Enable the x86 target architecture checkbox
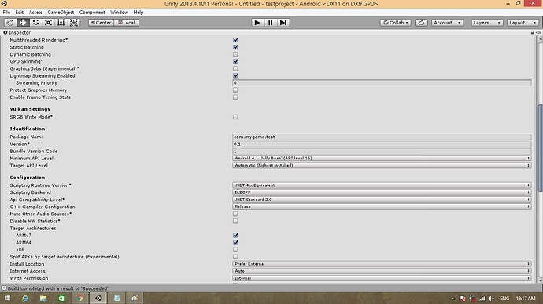Image resolution: width=543 pixels, height=304 pixels. (x=235, y=249)
